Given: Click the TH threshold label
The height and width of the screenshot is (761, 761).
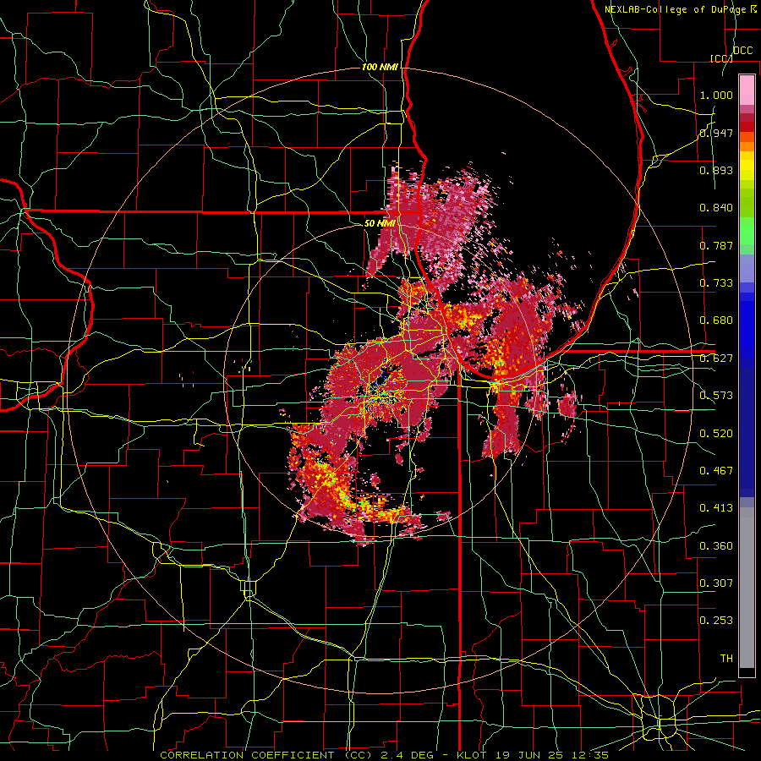Looking at the screenshot, I should tap(726, 659).
